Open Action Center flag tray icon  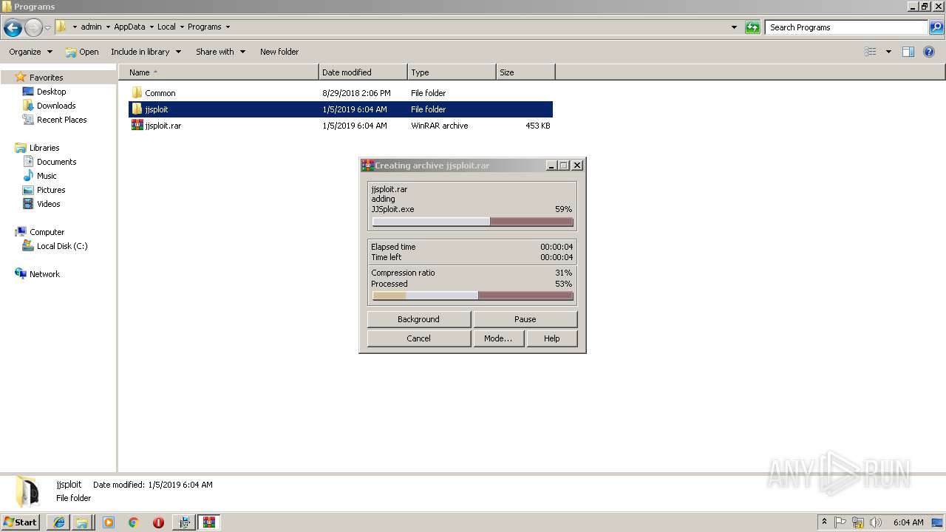click(x=840, y=522)
